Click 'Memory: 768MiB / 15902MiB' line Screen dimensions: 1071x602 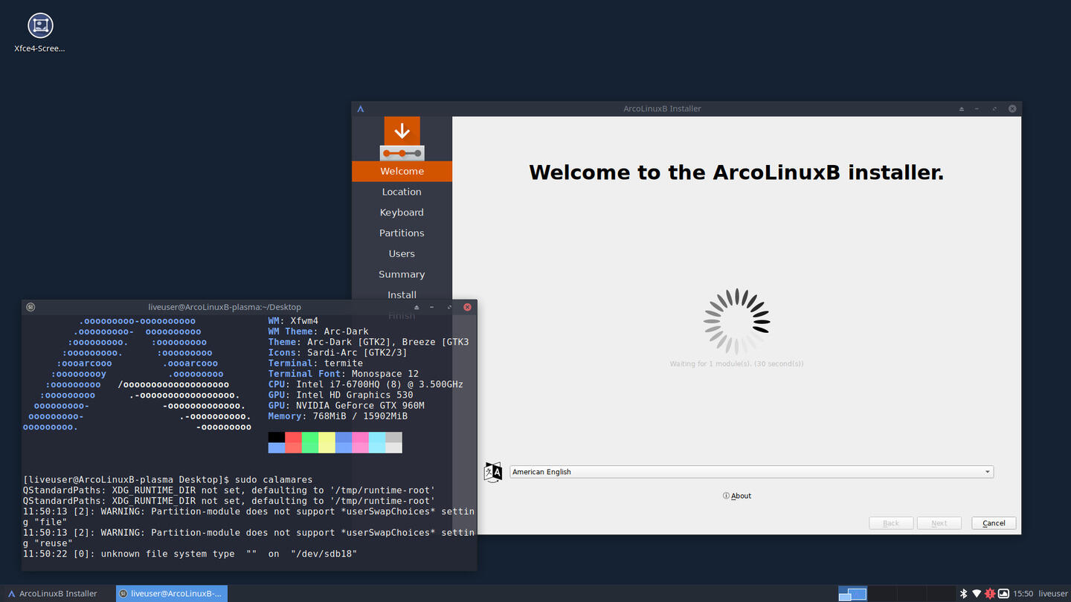click(x=338, y=416)
